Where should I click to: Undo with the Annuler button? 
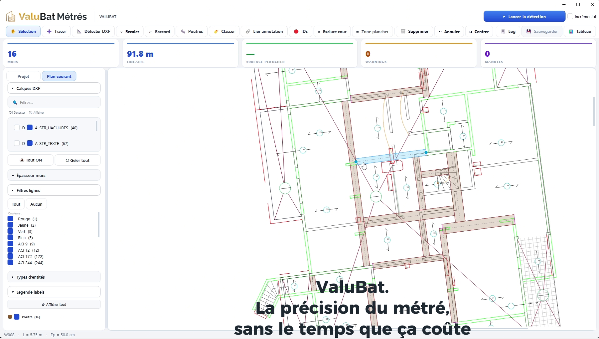point(449,32)
